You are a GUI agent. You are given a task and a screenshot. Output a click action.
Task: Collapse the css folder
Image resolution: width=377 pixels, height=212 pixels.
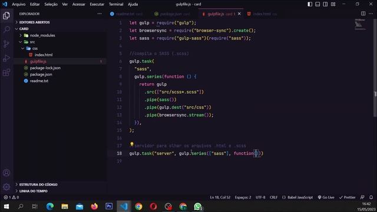coord(35,48)
